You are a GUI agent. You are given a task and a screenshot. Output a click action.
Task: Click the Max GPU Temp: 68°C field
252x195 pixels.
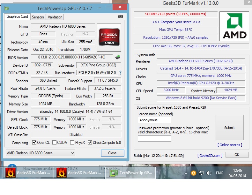pos(176,30)
